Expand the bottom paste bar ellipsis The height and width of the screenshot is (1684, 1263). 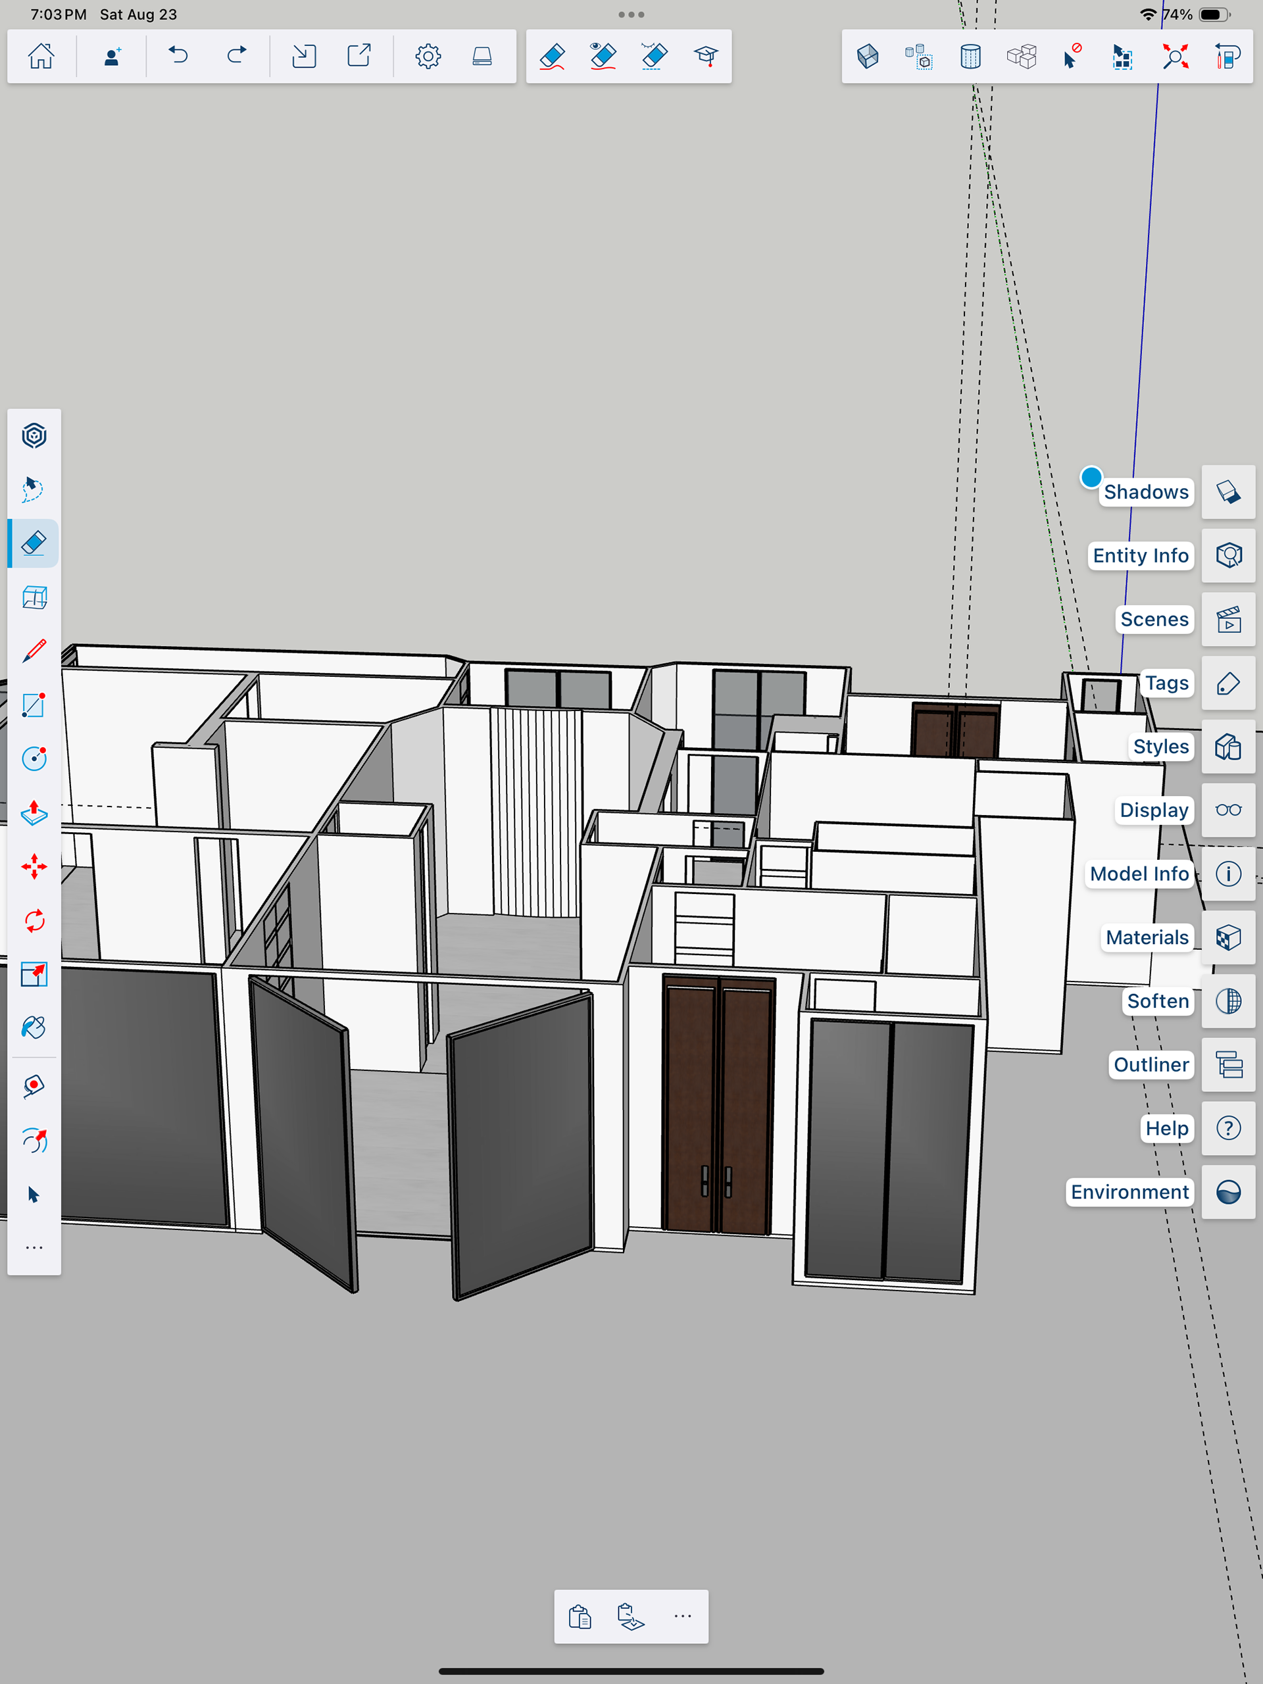click(x=682, y=1616)
